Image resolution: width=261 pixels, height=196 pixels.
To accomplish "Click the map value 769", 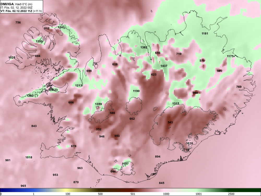I will click(239, 87).
